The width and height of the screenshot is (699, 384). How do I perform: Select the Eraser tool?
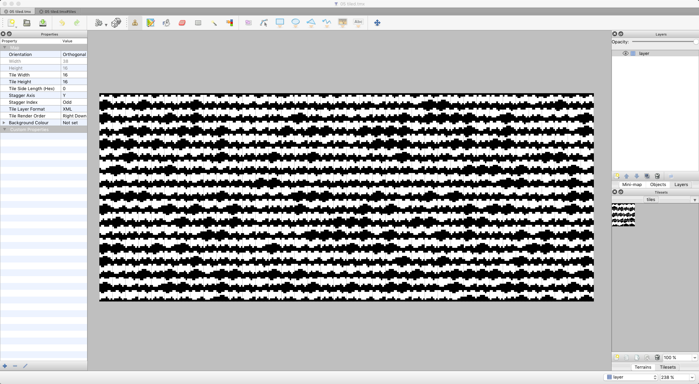pos(182,23)
